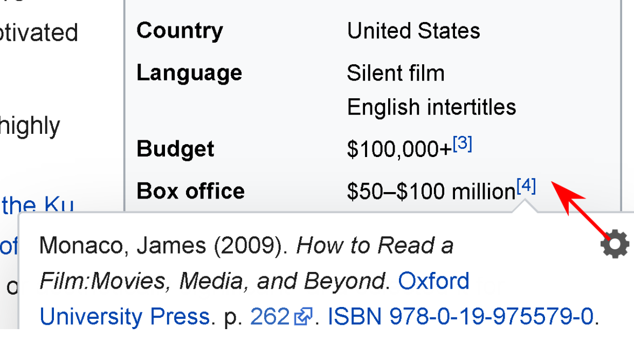
Task: Click the Country infobox label
Action: point(180,31)
